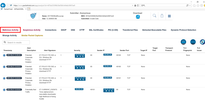This screenshot has width=205, height=100.
Task: Go back using the browser Back arrow
Action: [3, 5]
